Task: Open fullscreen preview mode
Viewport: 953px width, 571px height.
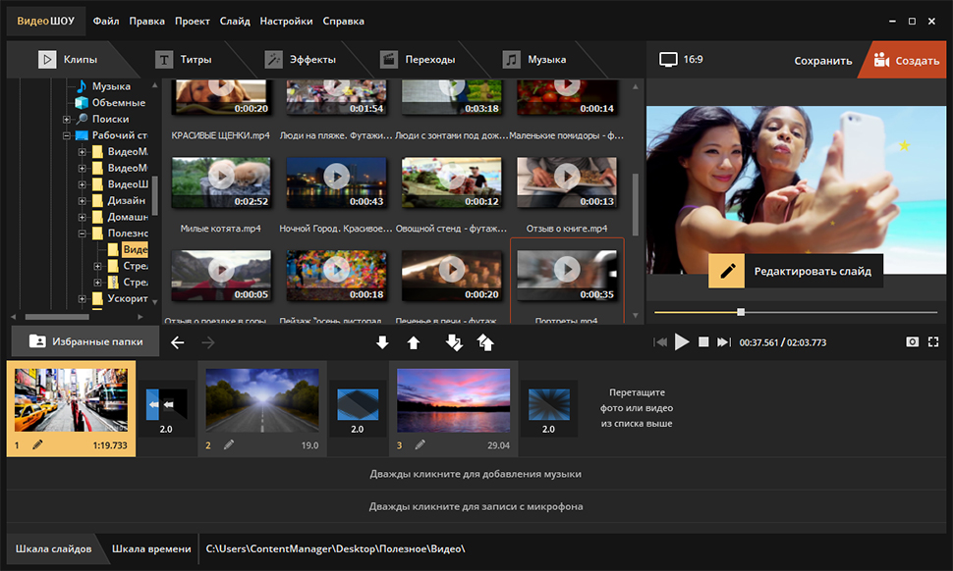Action: click(933, 342)
